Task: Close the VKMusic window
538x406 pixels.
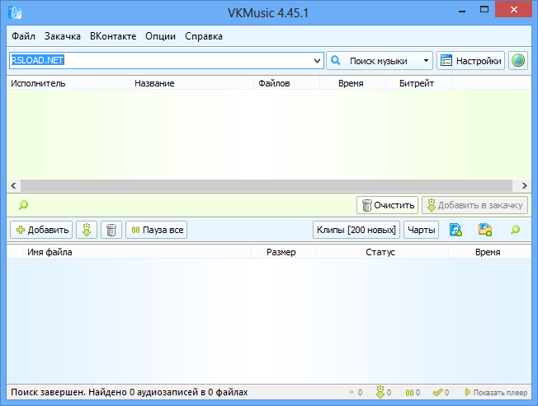Action: tap(513, 10)
